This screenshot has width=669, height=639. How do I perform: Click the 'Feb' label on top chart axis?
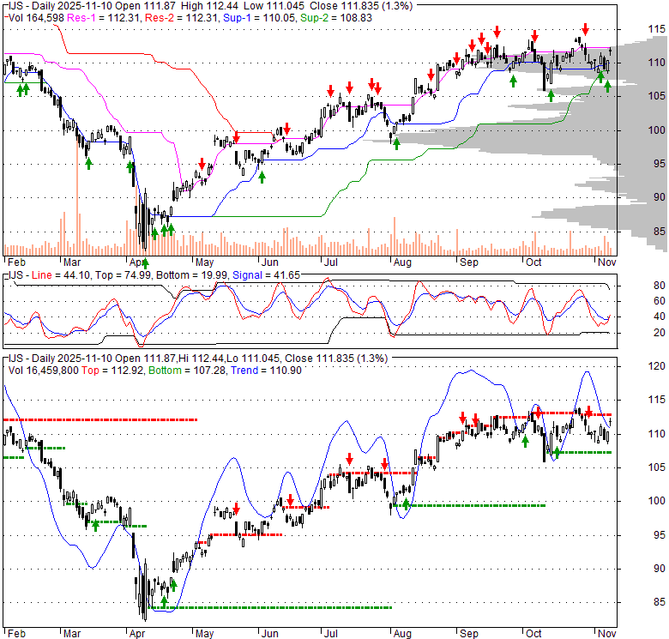click(x=16, y=262)
